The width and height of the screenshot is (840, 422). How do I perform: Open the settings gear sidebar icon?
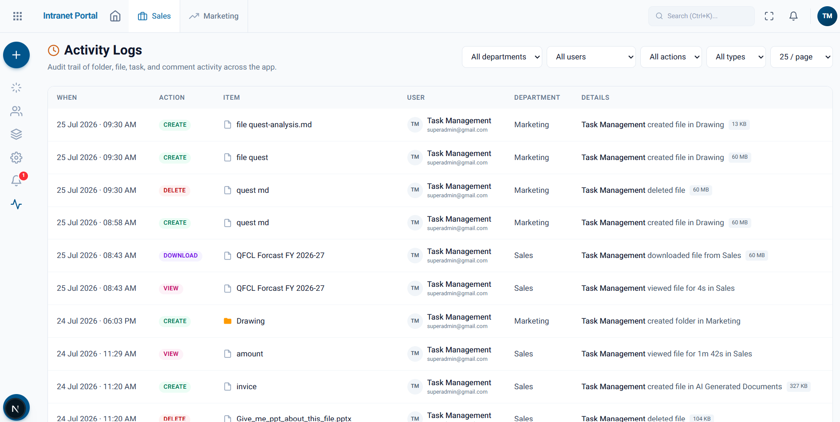(x=16, y=157)
